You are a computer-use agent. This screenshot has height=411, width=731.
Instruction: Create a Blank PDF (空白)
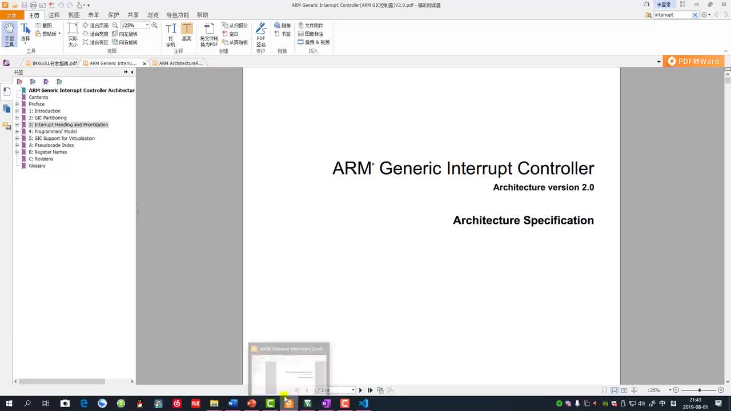tap(231, 34)
